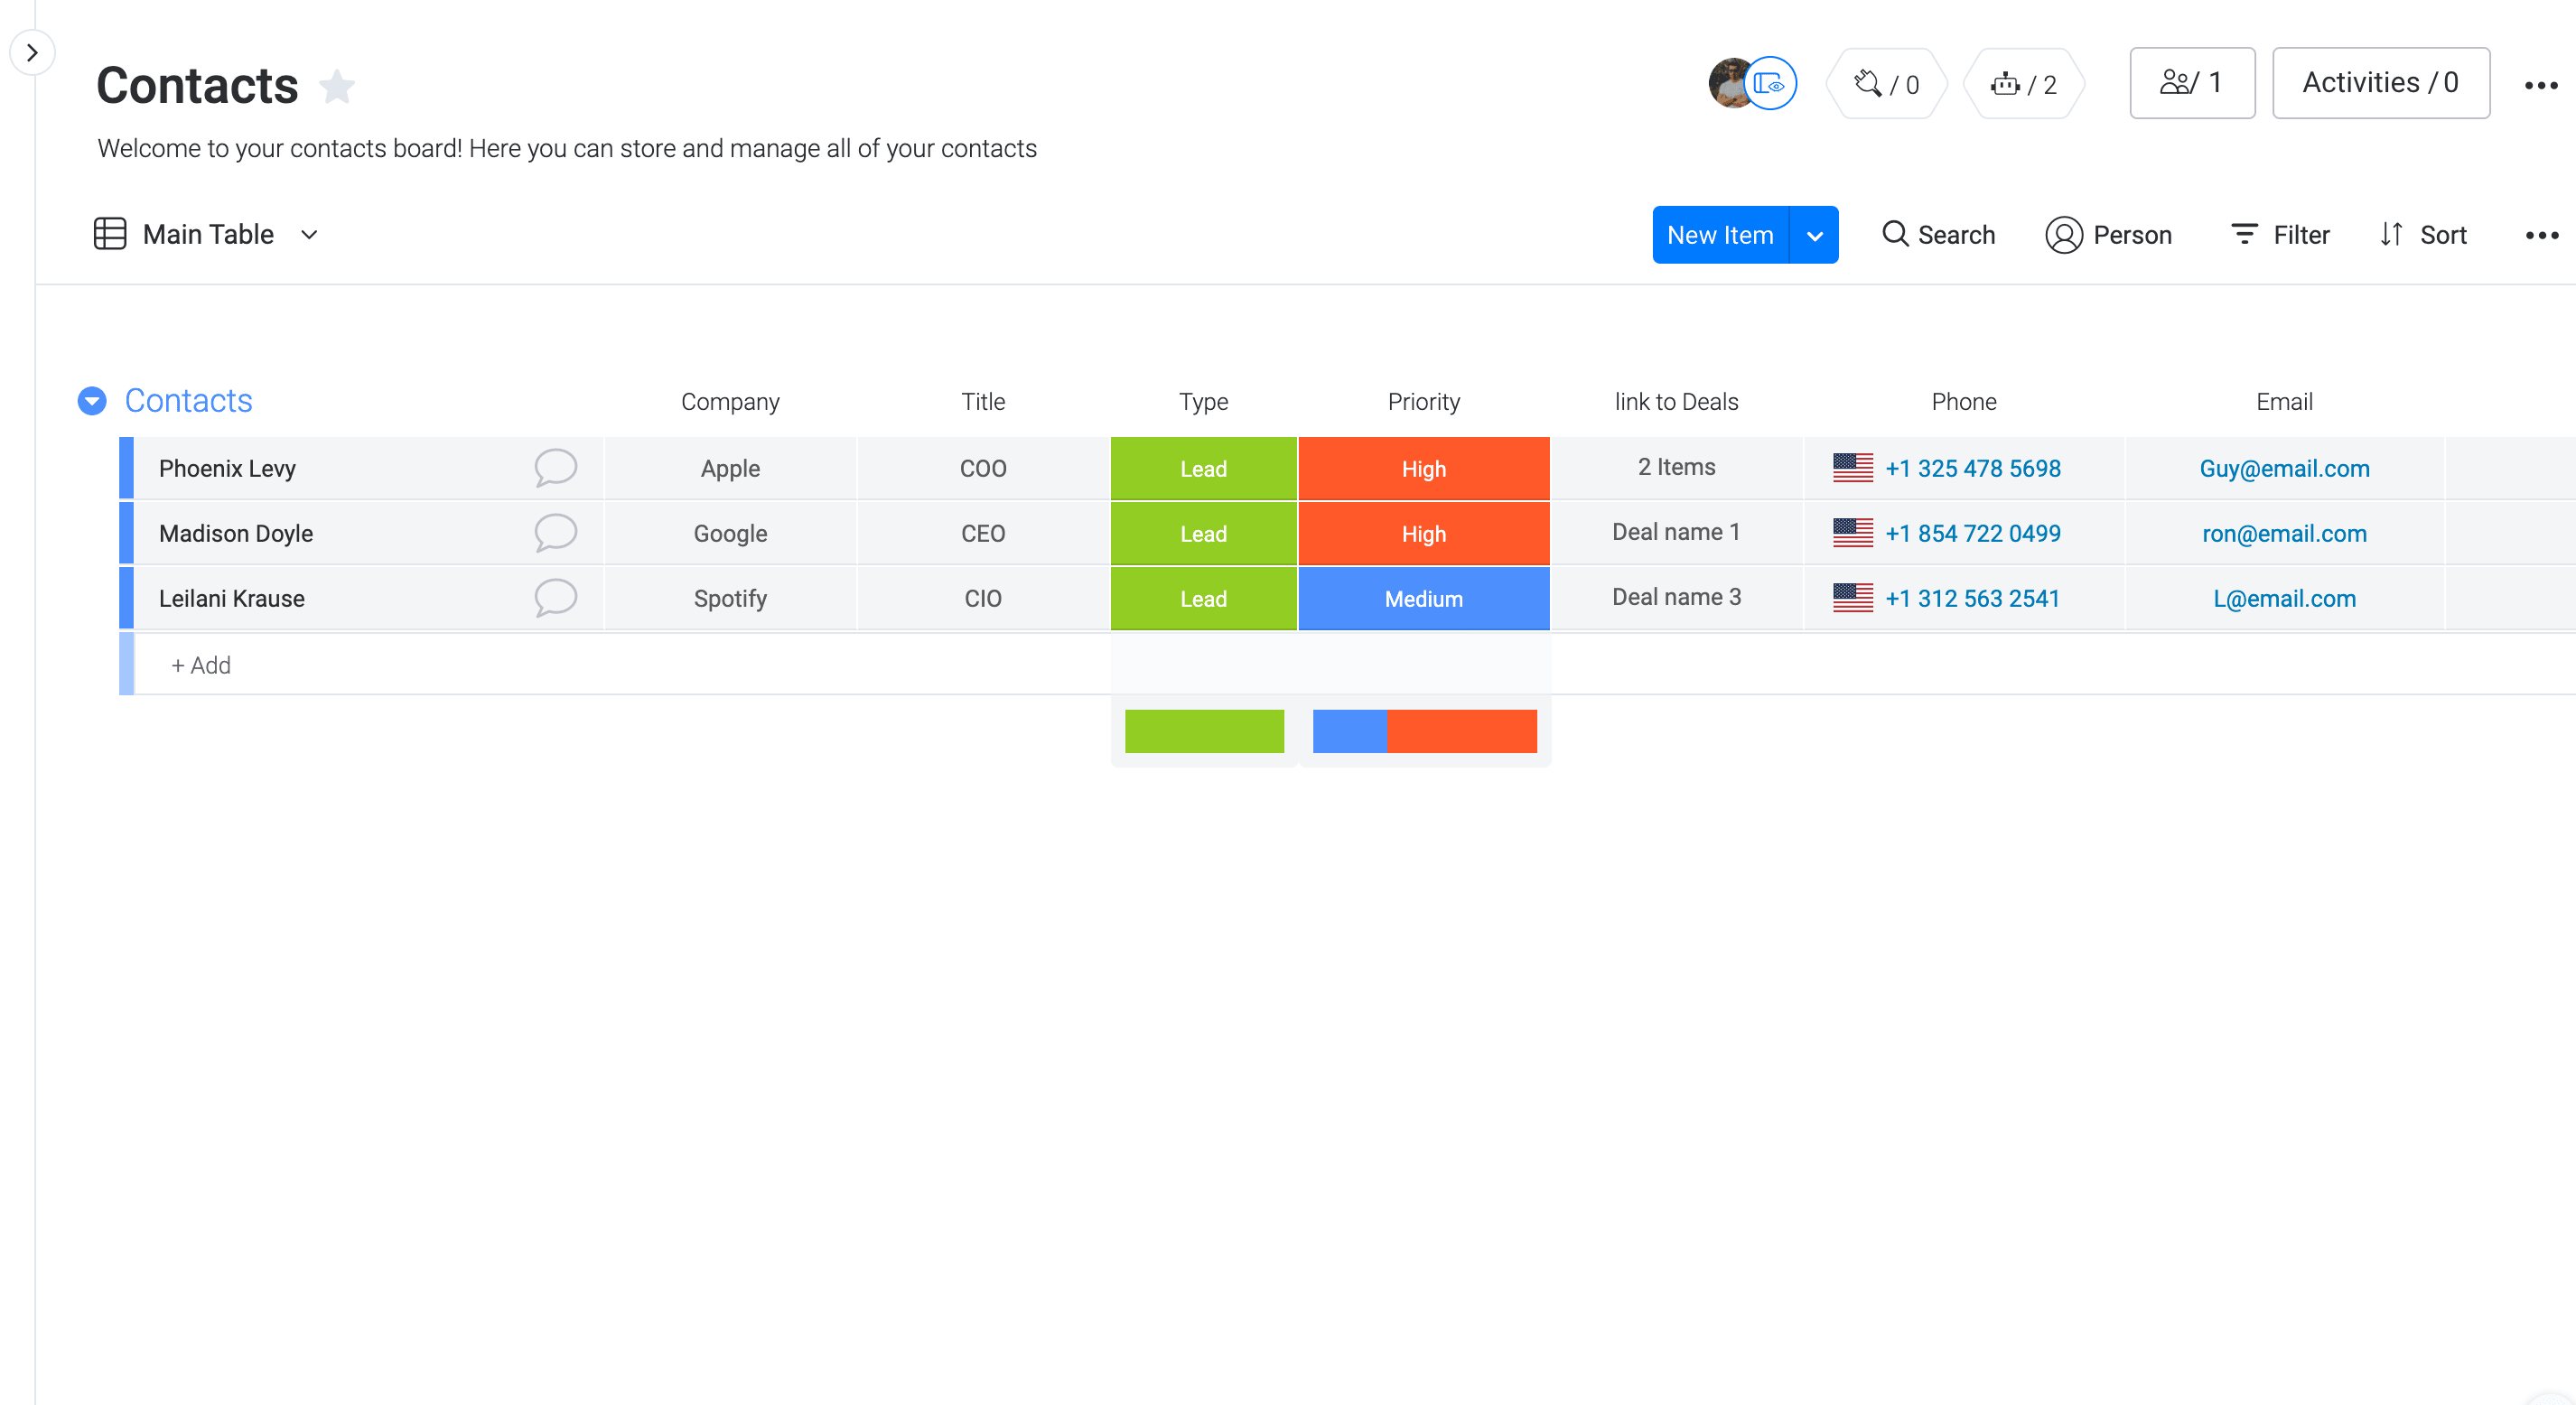The width and height of the screenshot is (2576, 1405).
Task: Click the New Item button
Action: pos(1720,235)
